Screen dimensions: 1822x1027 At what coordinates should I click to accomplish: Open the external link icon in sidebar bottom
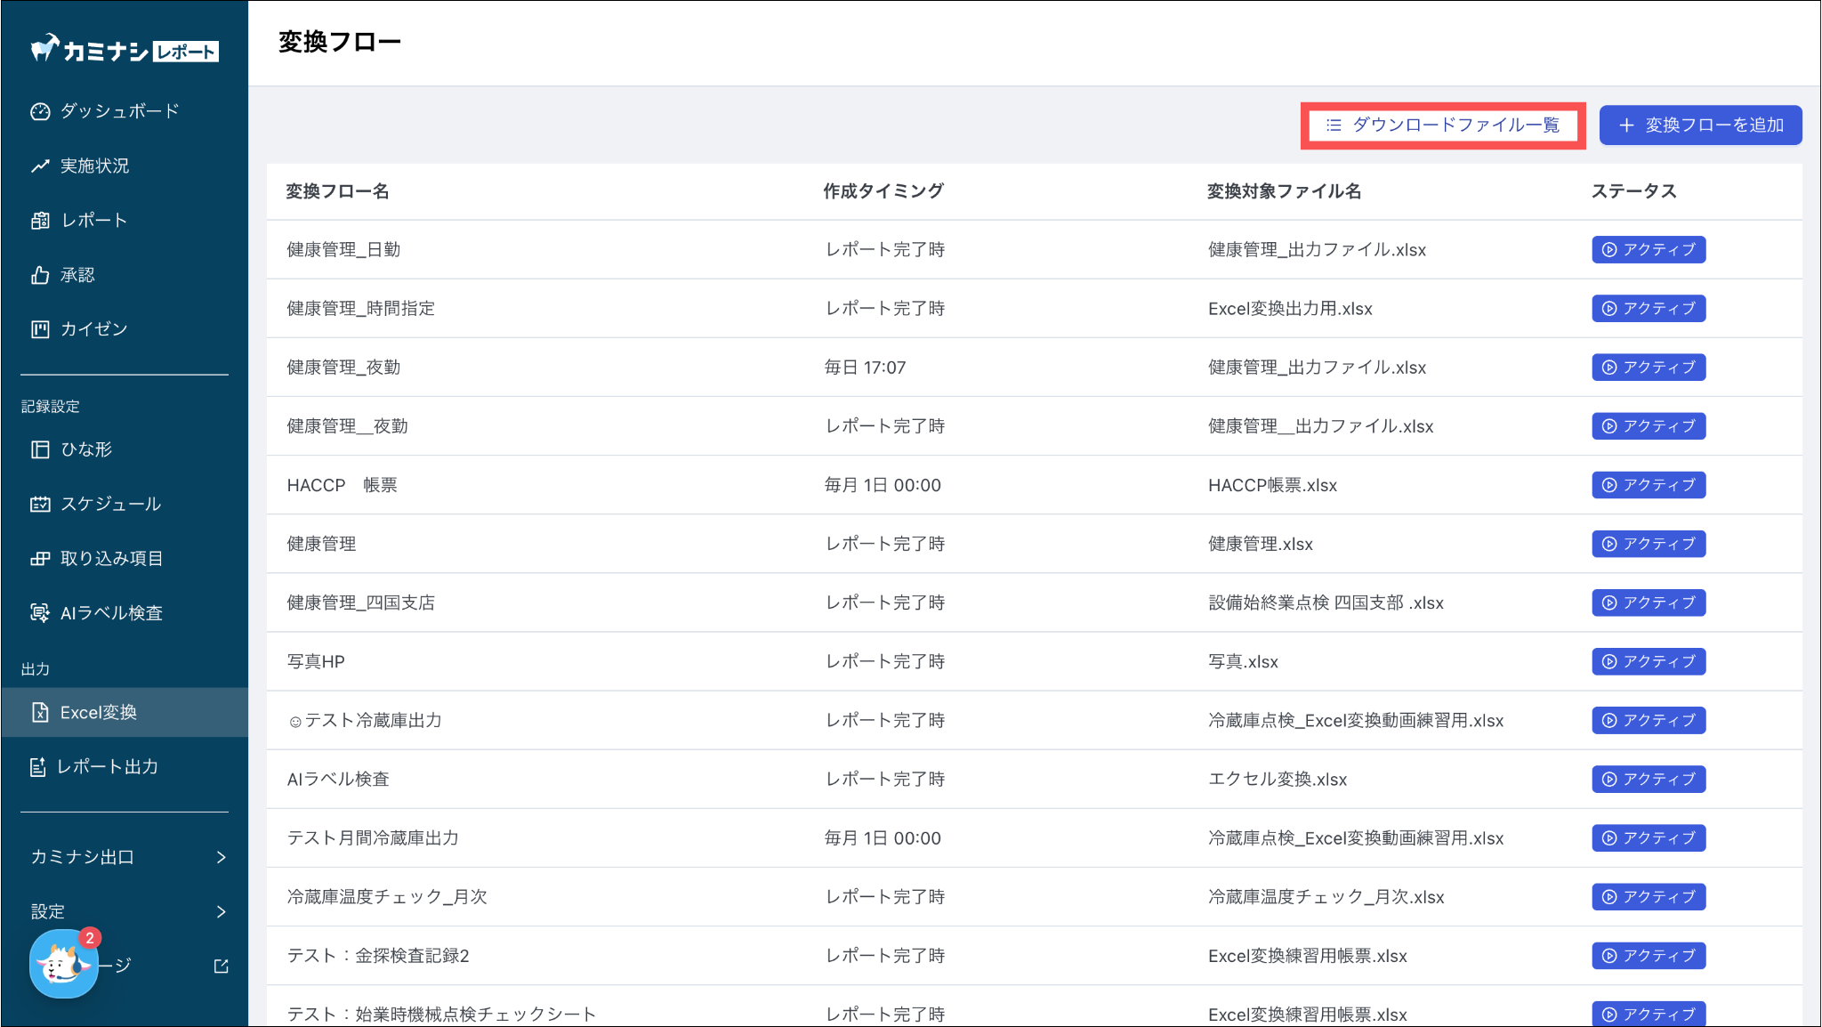[221, 966]
